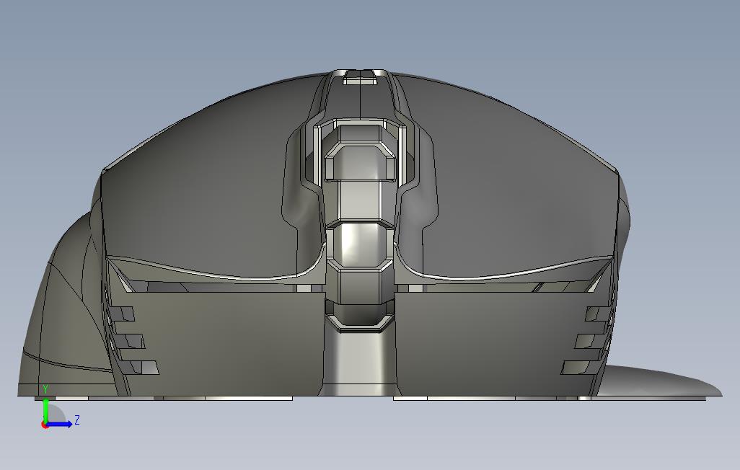740x470 pixels.
Task: Click the green Y axis of the triad
Action: (x=45, y=411)
